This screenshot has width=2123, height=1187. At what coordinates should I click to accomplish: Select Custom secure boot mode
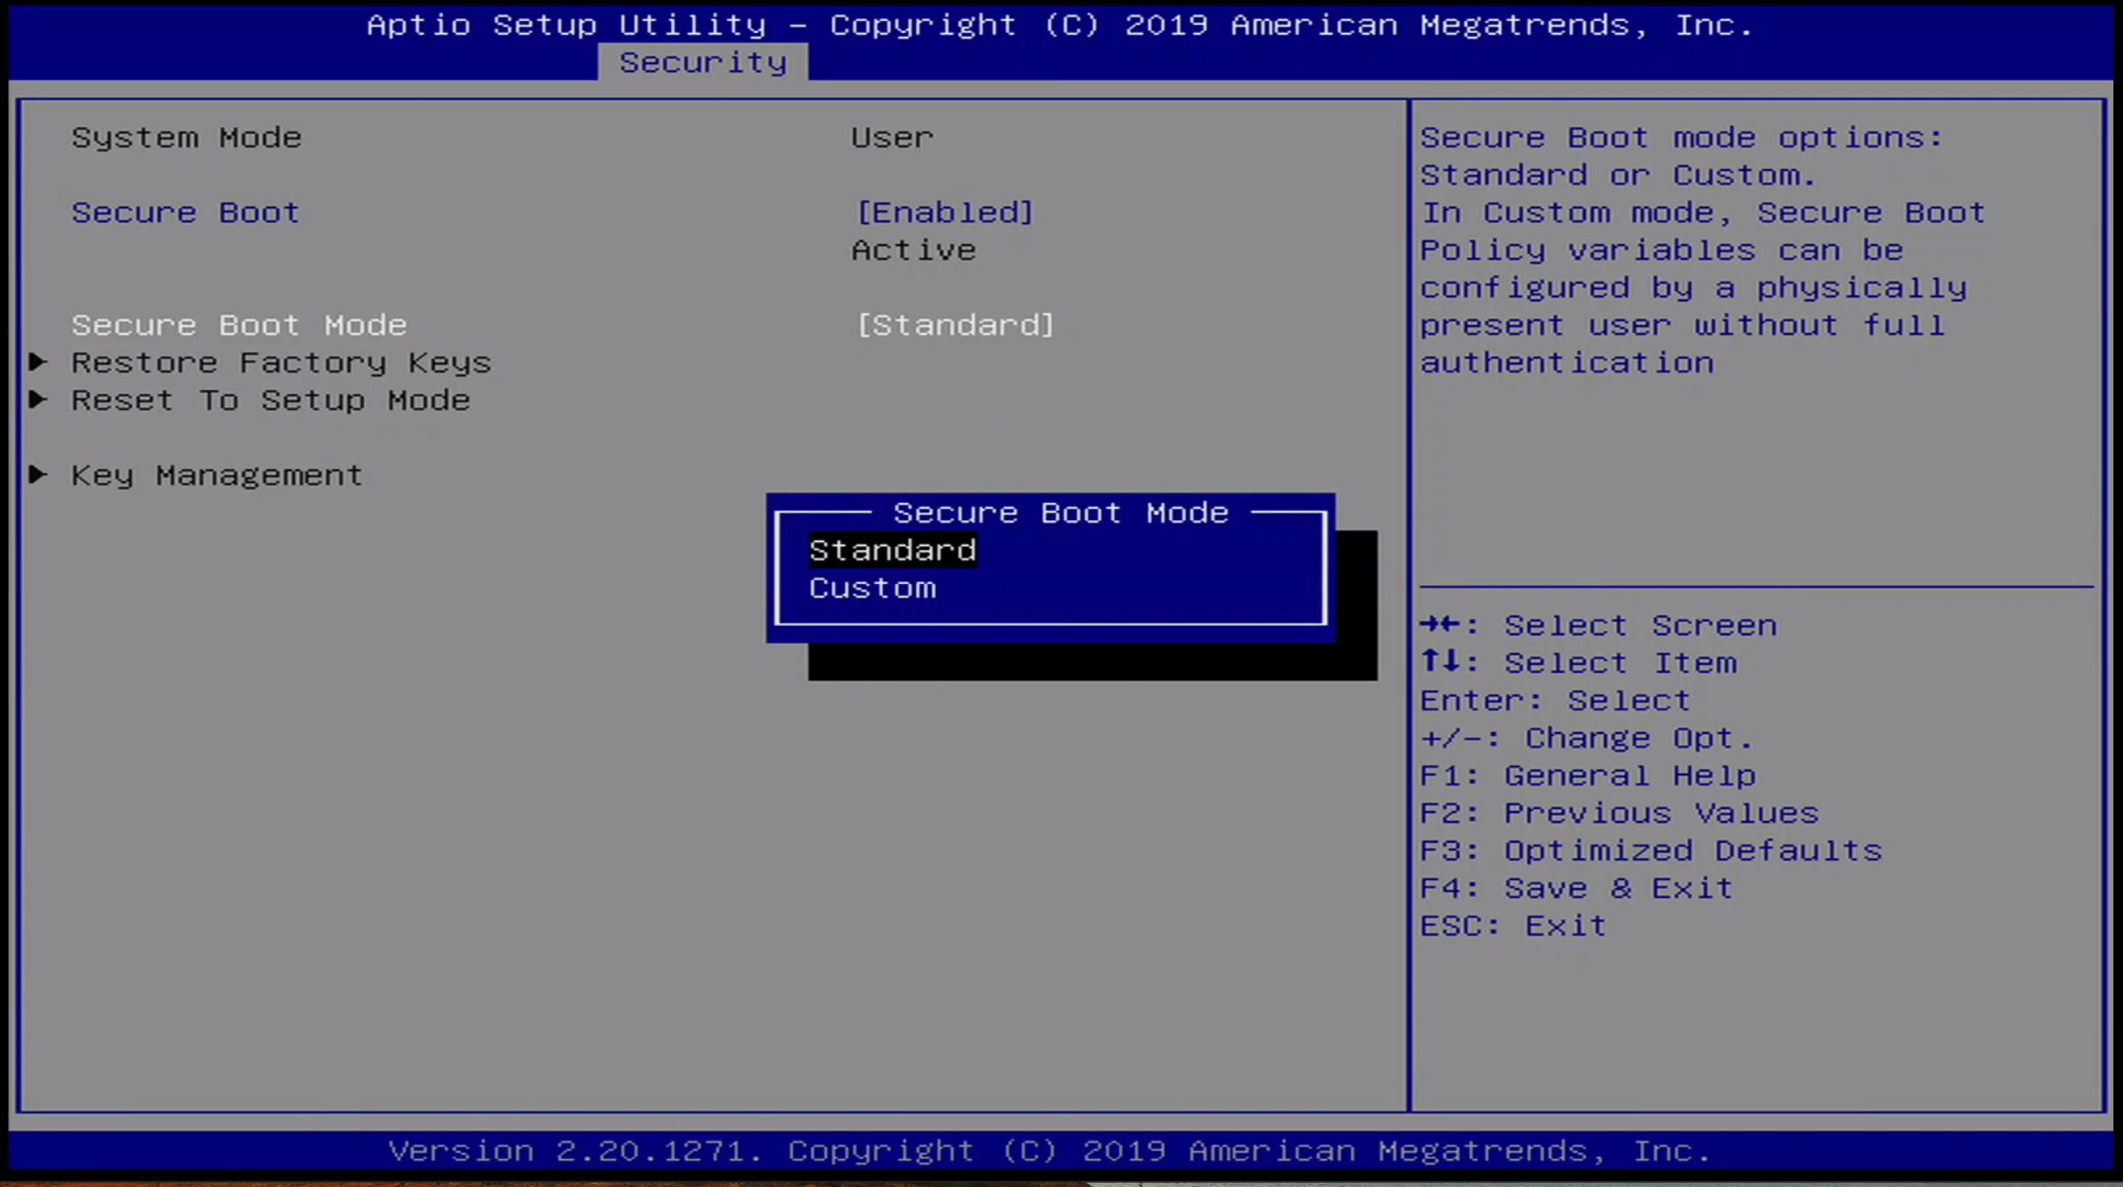[872, 587]
